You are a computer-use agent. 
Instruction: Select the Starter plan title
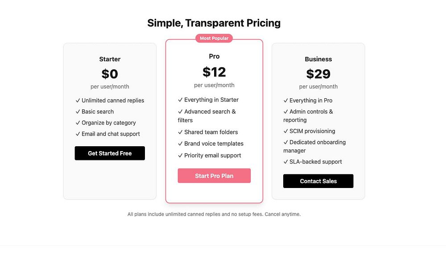110,59
